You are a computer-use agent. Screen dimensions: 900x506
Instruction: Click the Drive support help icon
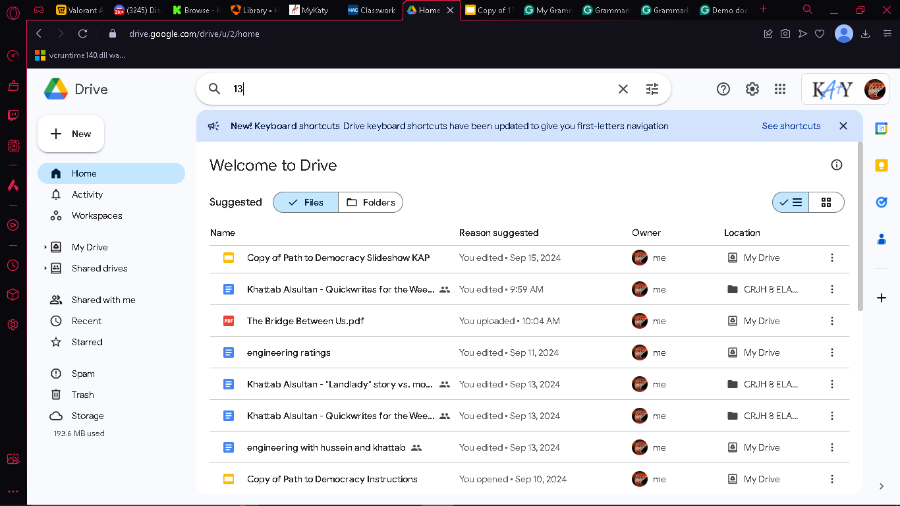(x=723, y=89)
